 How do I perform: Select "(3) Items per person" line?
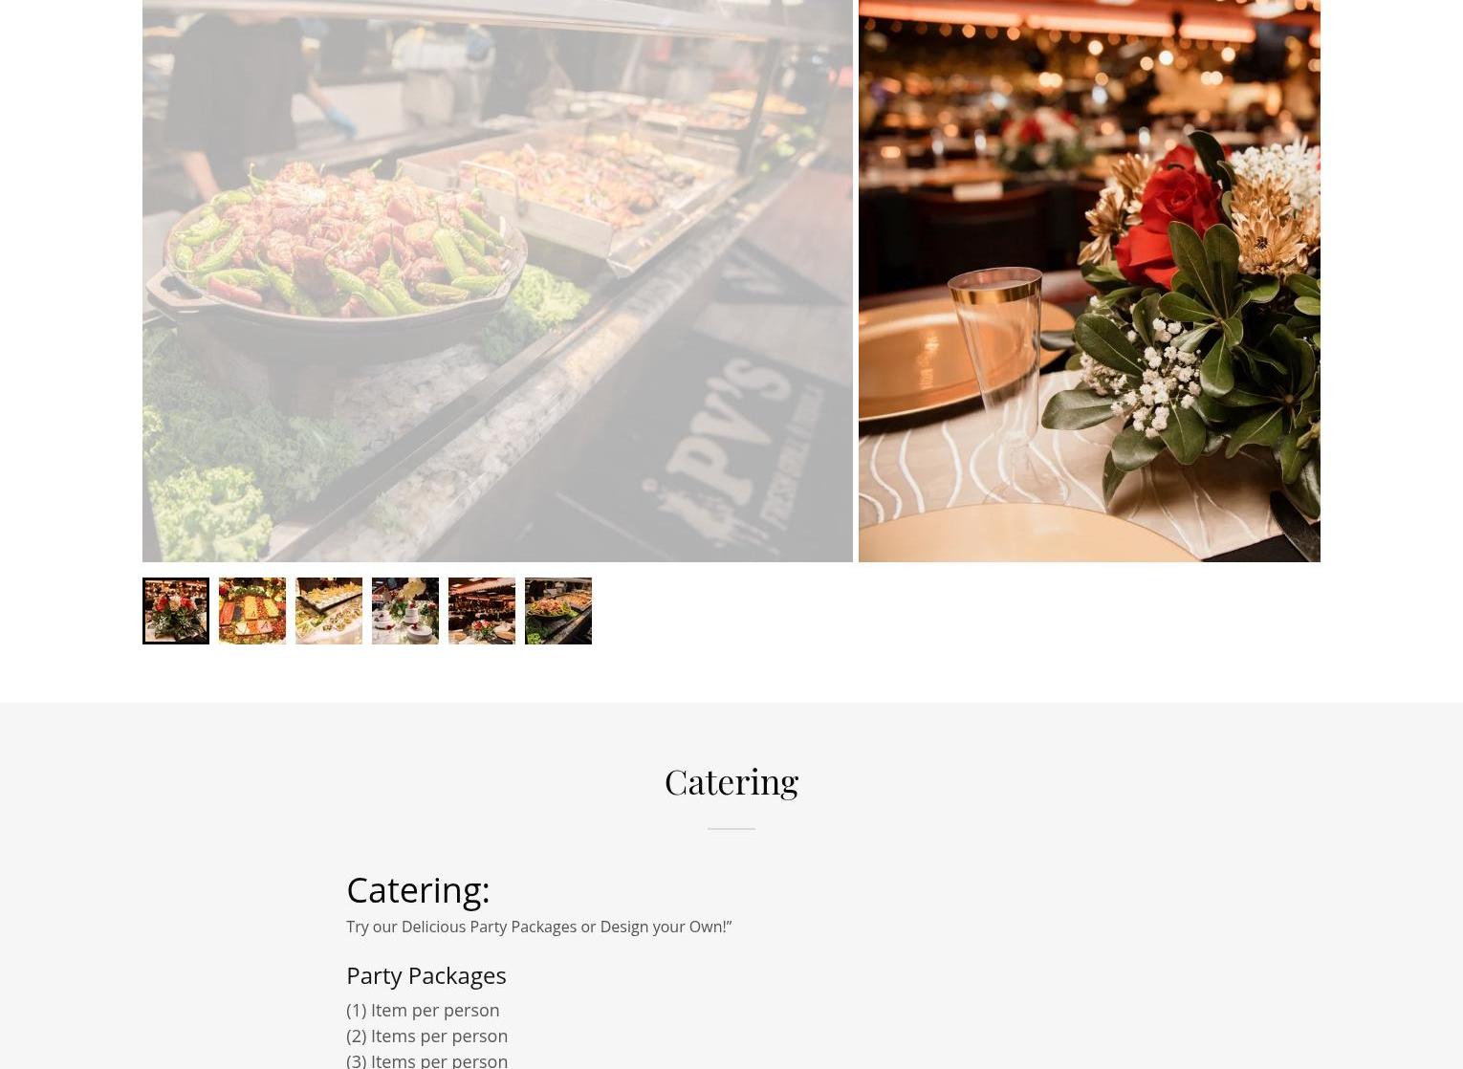click(x=427, y=1059)
